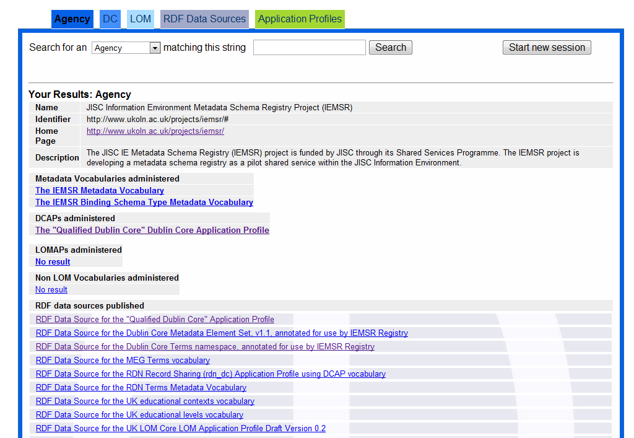Click the matching string input field
The width and height of the screenshot is (634, 438).
point(310,47)
